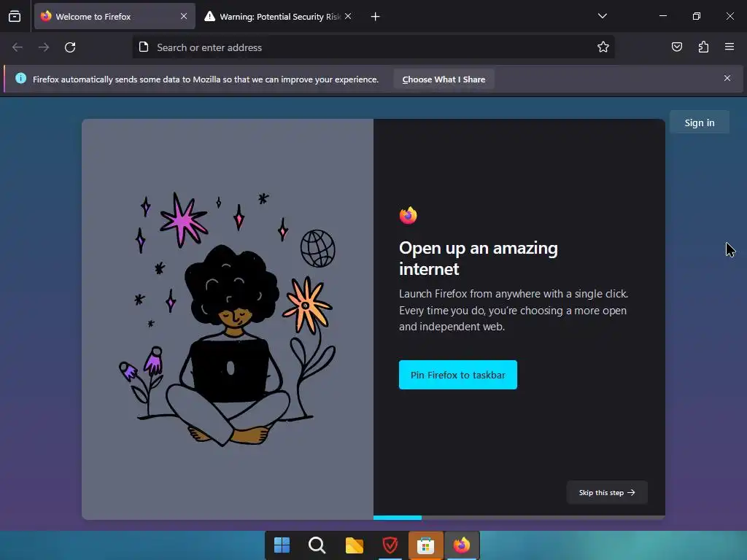Close the Welcome to Firefox tab
The width and height of the screenshot is (747, 560).
point(184,16)
